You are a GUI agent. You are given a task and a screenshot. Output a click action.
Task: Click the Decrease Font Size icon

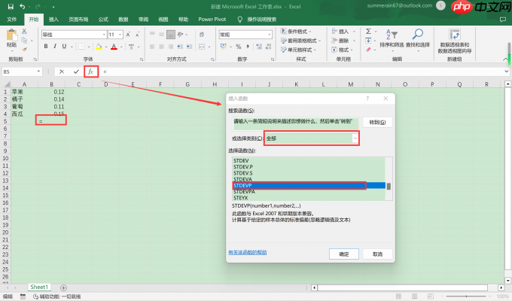138,35
